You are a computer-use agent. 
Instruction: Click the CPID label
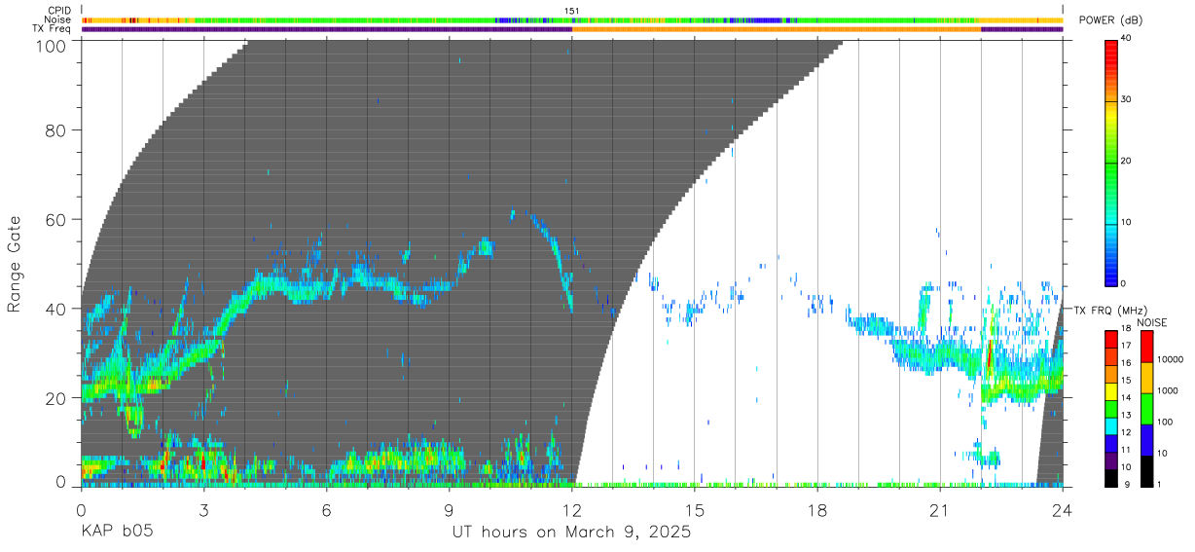59,10
